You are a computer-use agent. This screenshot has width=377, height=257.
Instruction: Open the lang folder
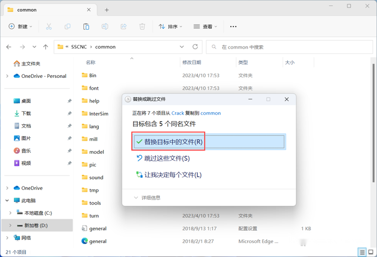tap(90, 127)
